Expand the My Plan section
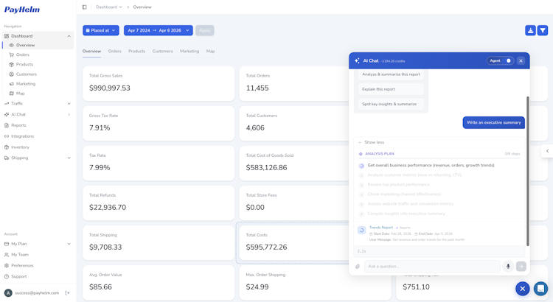Screen dimensions: 553x302 (x=69, y=244)
